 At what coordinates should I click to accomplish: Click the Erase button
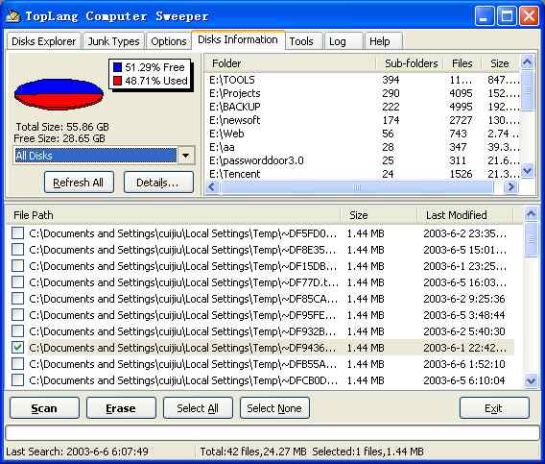pyautogui.click(x=121, y=408)
